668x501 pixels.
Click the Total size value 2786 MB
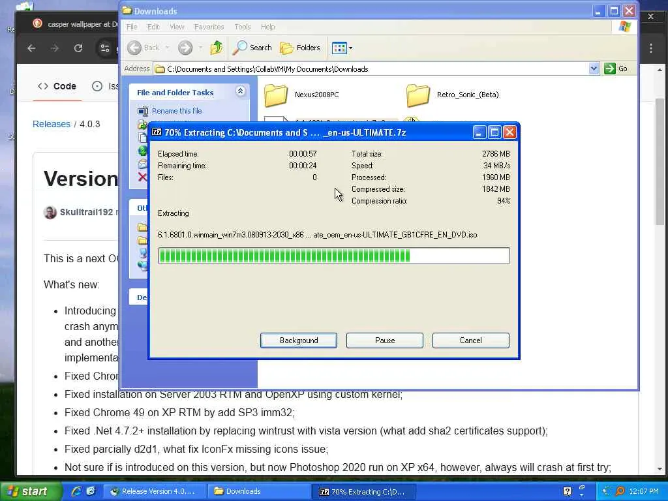[496, 154]
